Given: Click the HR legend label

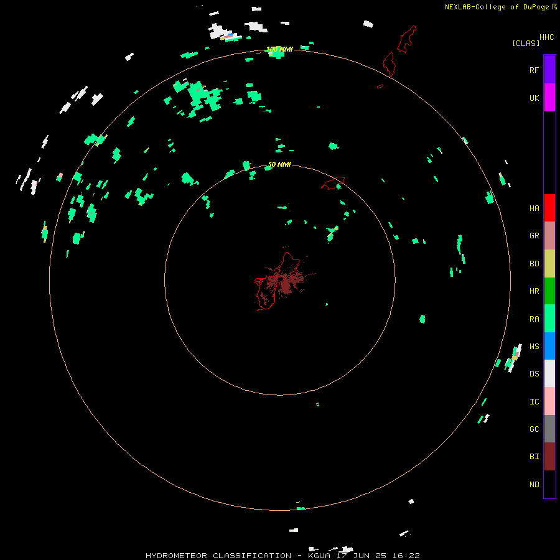Looking at the screenshot, I should click(x=534, y=291).
